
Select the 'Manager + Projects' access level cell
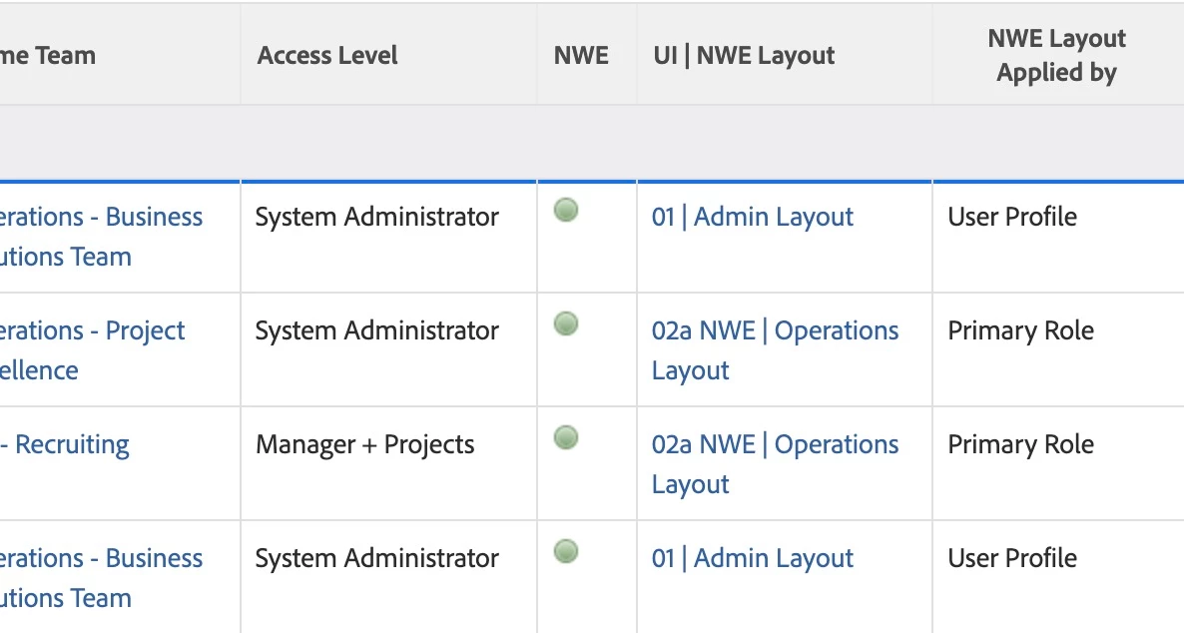click(365, 444)
